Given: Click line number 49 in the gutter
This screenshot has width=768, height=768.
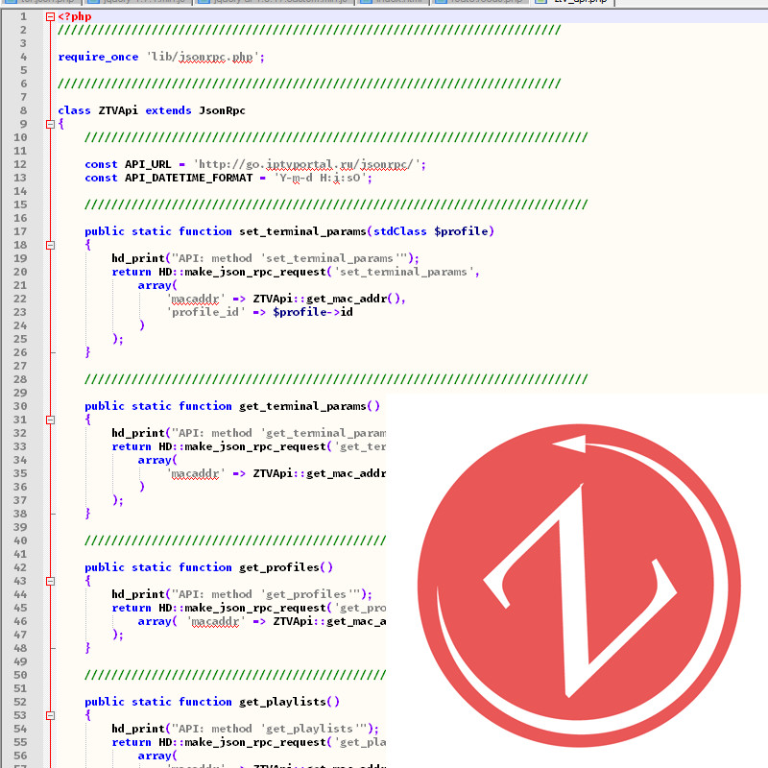Looking at the screenshot, I should click(x=20, y=661).
